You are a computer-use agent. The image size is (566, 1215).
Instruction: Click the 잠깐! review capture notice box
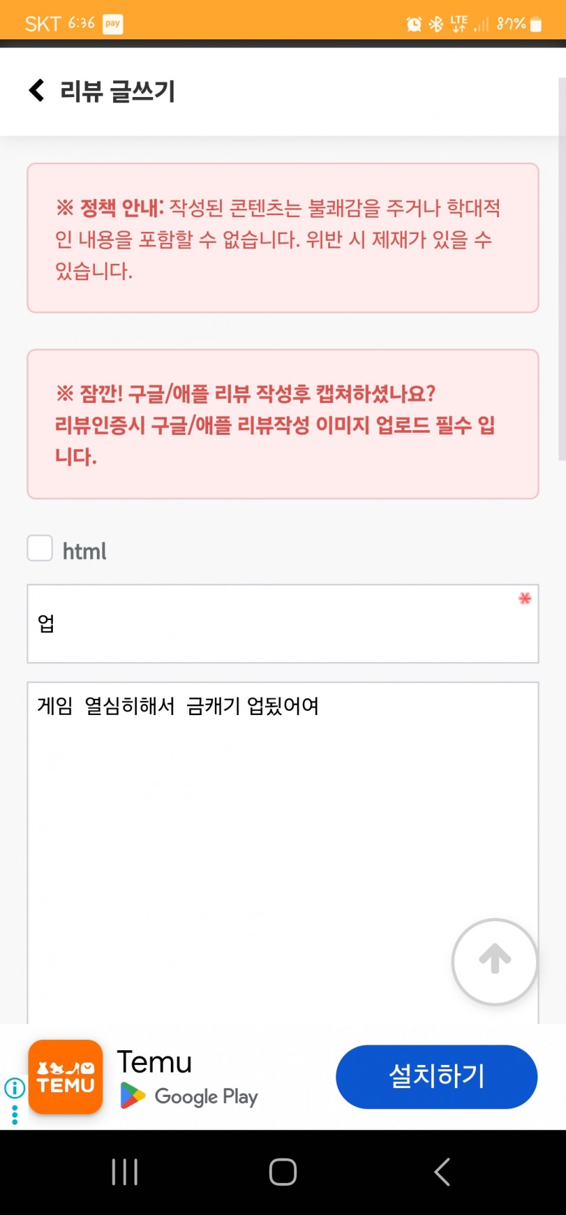tap(283, 424)
